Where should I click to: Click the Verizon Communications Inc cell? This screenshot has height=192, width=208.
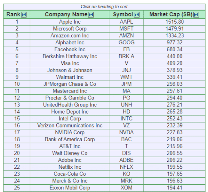point(70,125)
